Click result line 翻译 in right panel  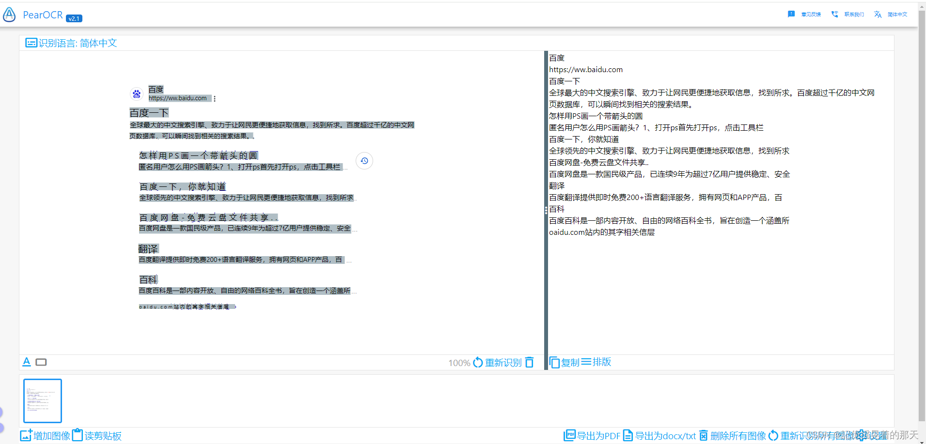tap(557, 186)
